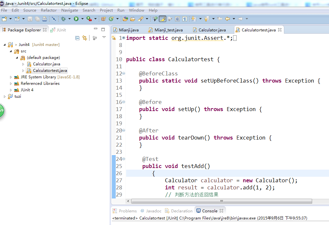Toggle Link with Editor in Package Explorer
Image resolution: width=329 pixels, height=225 pixels.
pyautogui.click(x=85, y=38)
